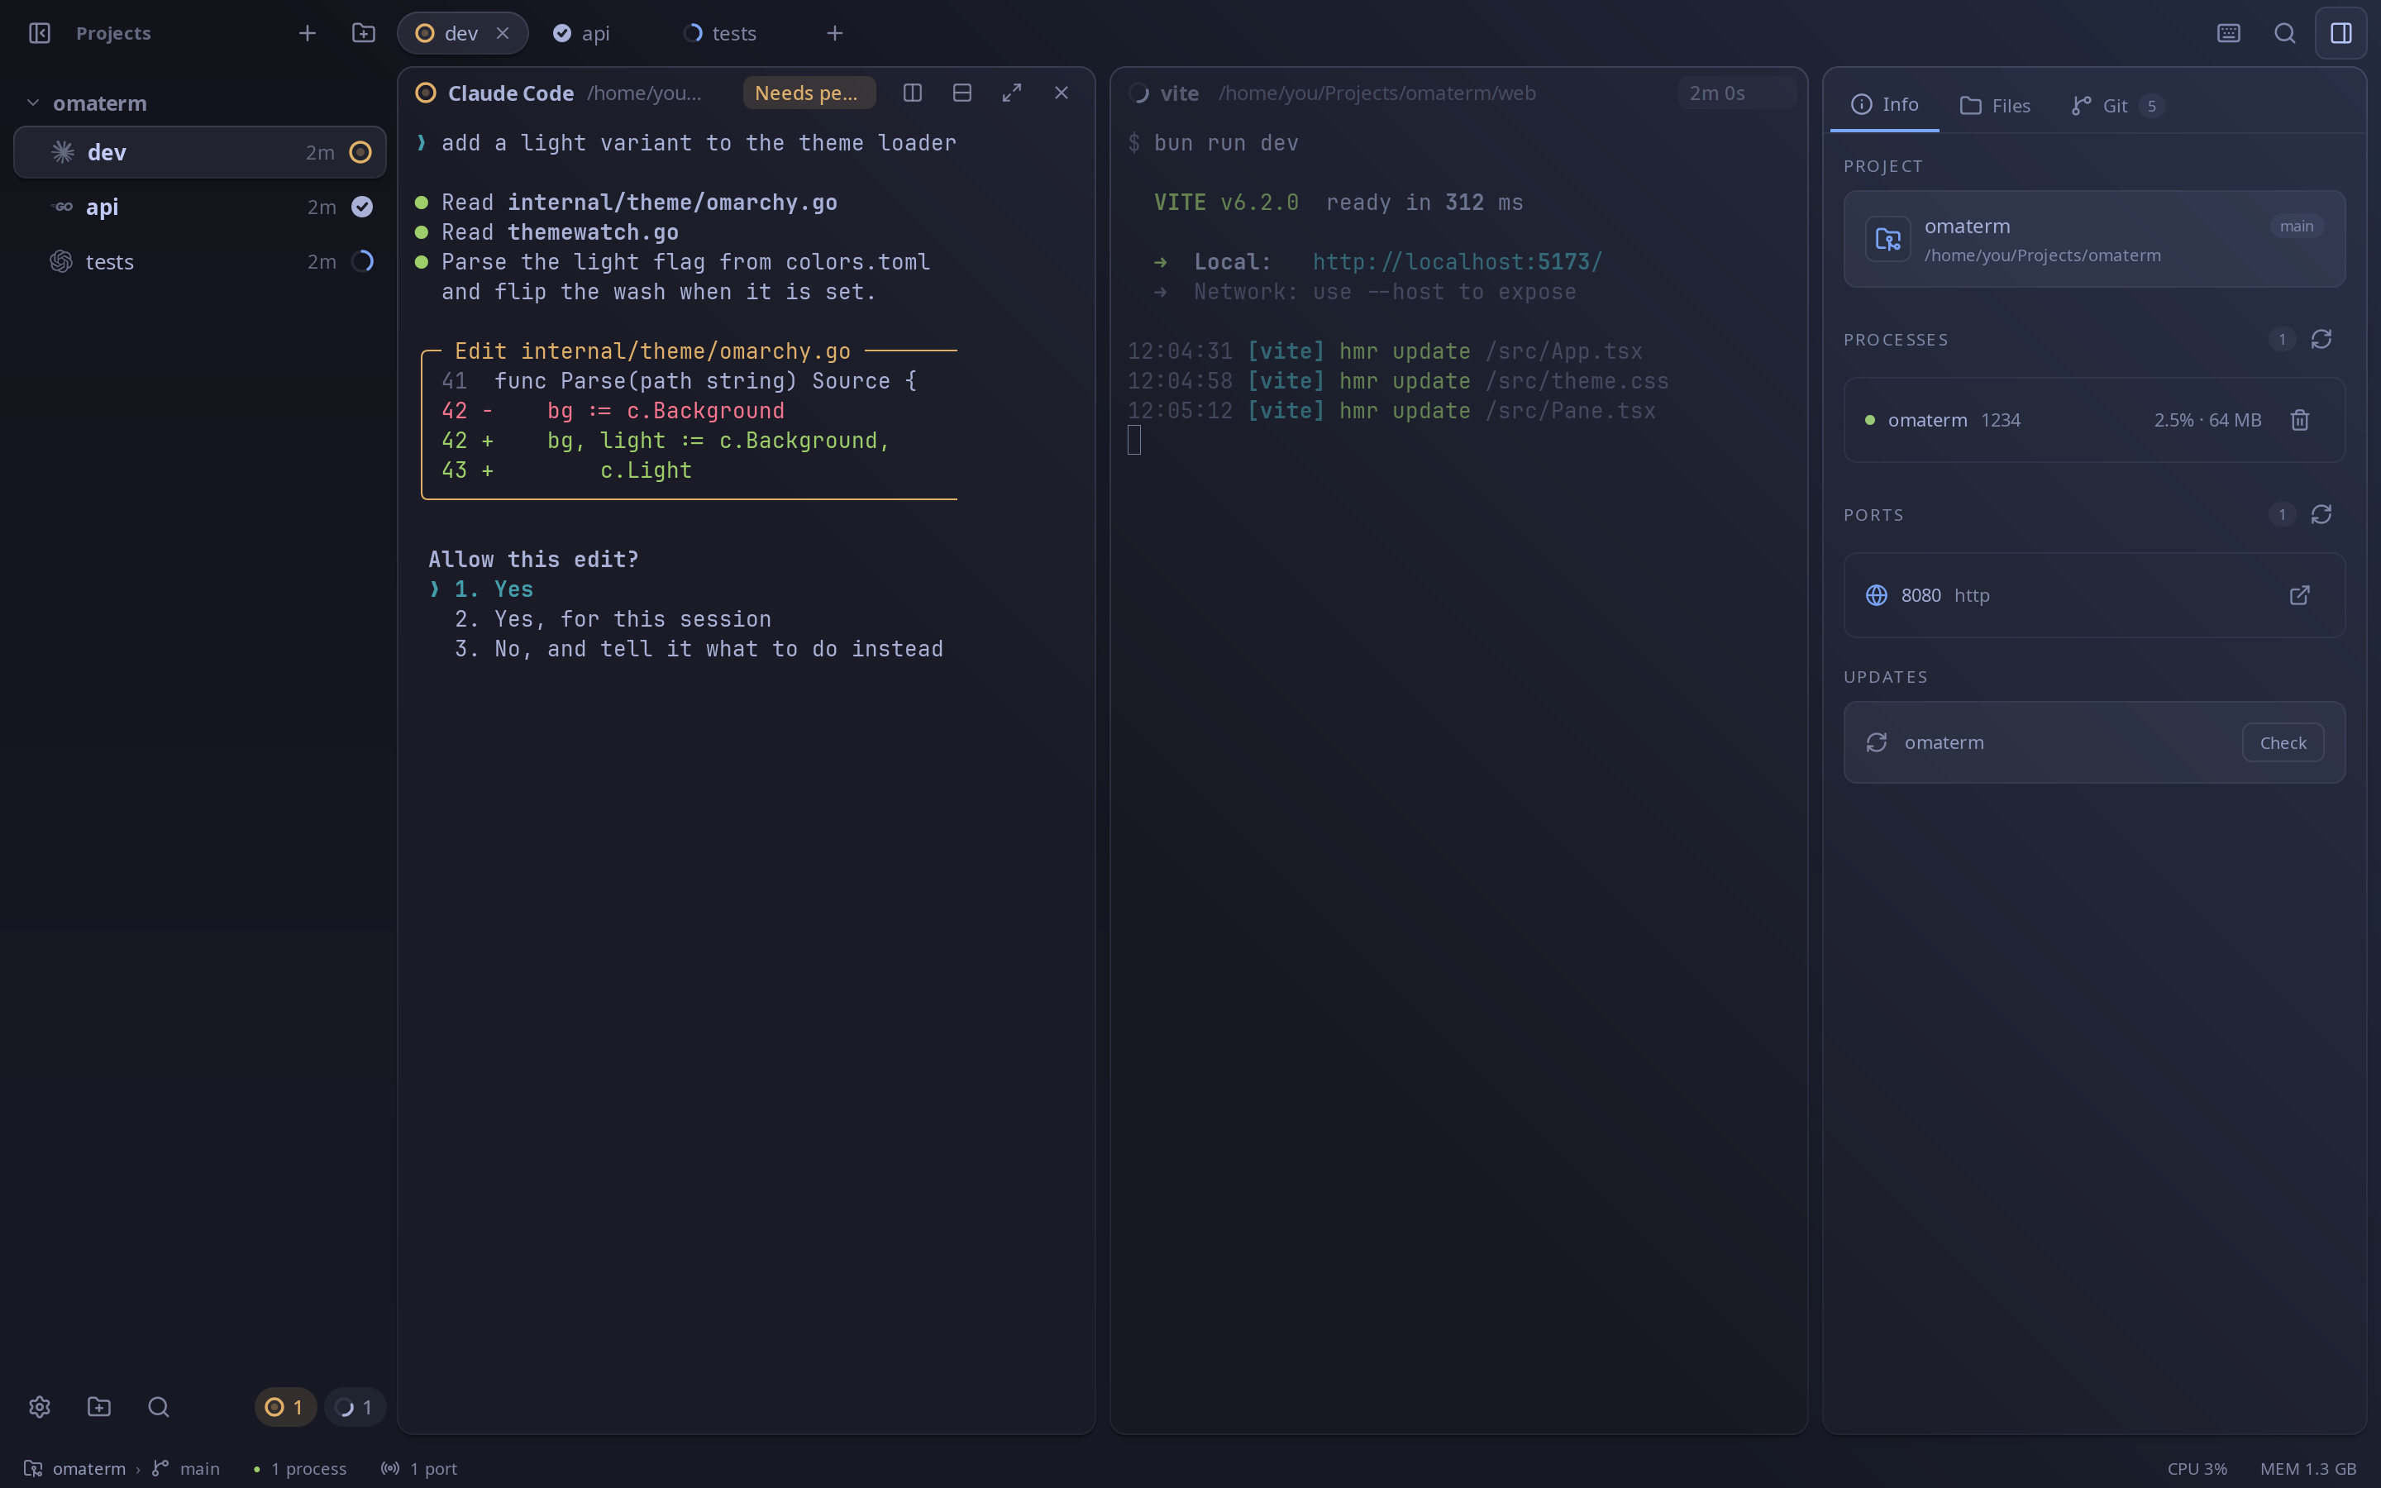Filter by the needs-attention counter badge
This screenshot has height=1488, width=2381.
[x=284, y=1407]
